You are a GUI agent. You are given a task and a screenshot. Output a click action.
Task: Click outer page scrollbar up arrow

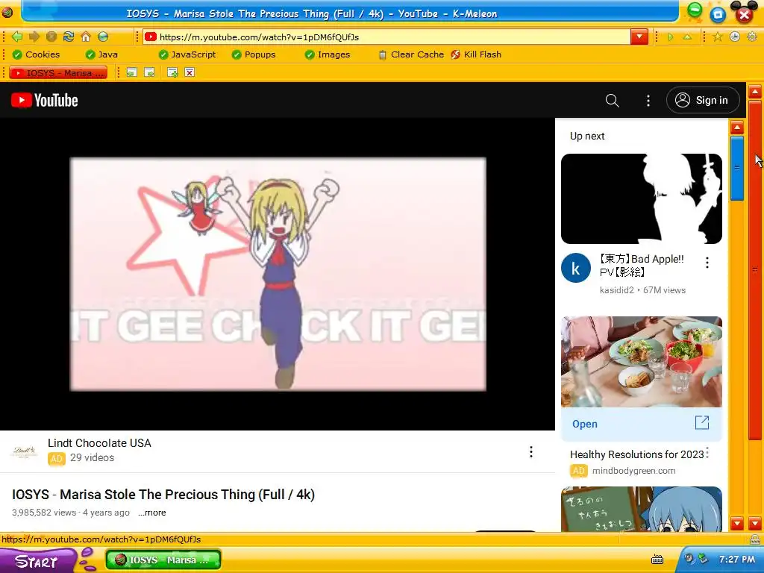tap(755, 92)
